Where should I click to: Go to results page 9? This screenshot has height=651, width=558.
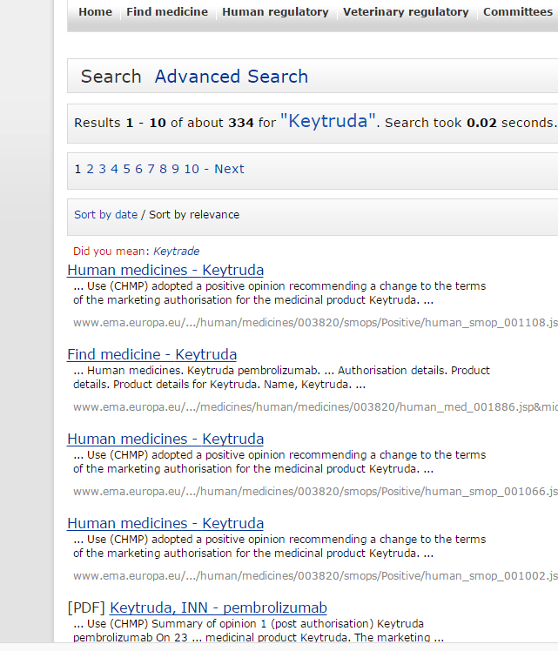pos(175,169)
